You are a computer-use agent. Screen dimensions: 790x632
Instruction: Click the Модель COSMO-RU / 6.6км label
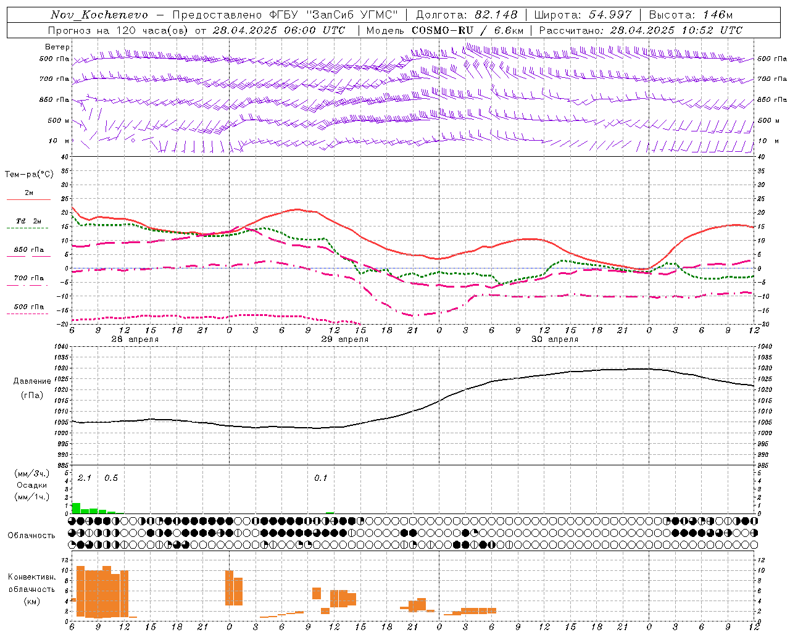click(445, 30)
